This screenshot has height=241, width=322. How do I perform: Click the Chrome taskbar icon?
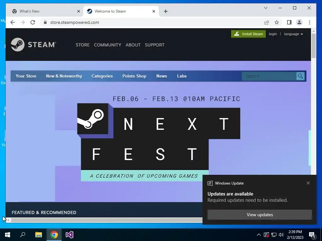pyautogui.click(x=54, y=235)
